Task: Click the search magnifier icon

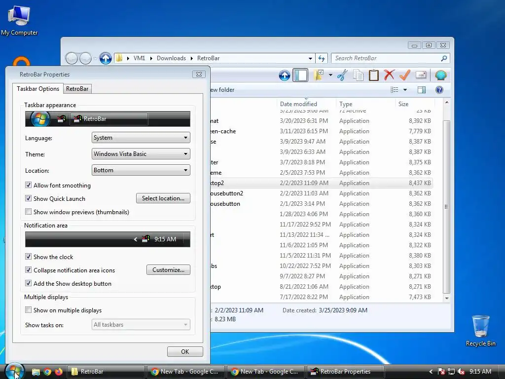Action: [x=444, y=58]
